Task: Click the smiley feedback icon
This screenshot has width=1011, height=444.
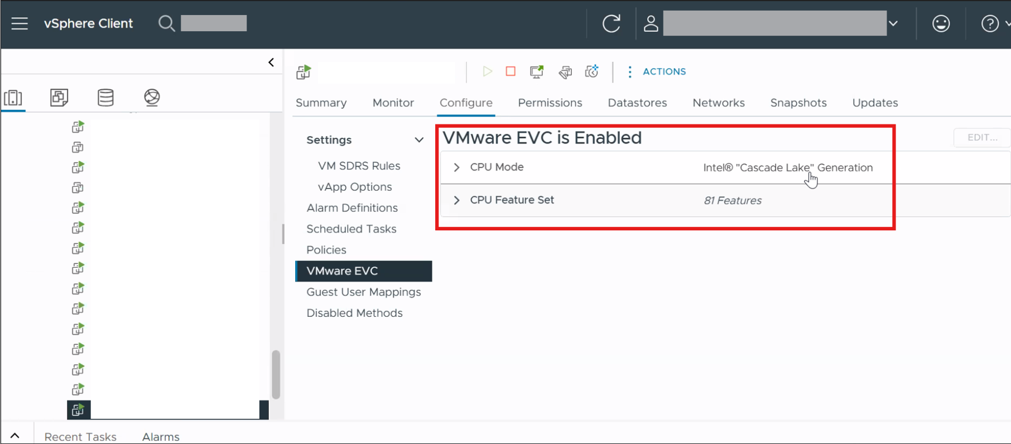Action: [x=941, y=23]
